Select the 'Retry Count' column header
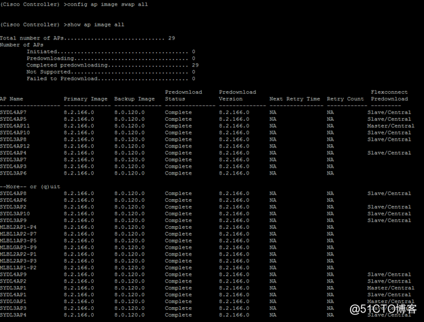This screenshot has width=424, height=322. coord(345,99)
